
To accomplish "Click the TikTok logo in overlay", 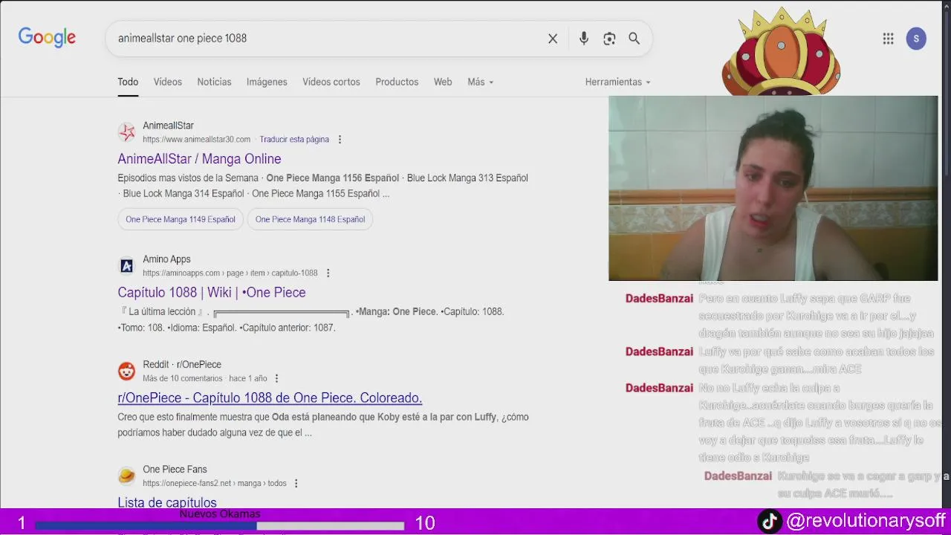I will tap(770, 522).
